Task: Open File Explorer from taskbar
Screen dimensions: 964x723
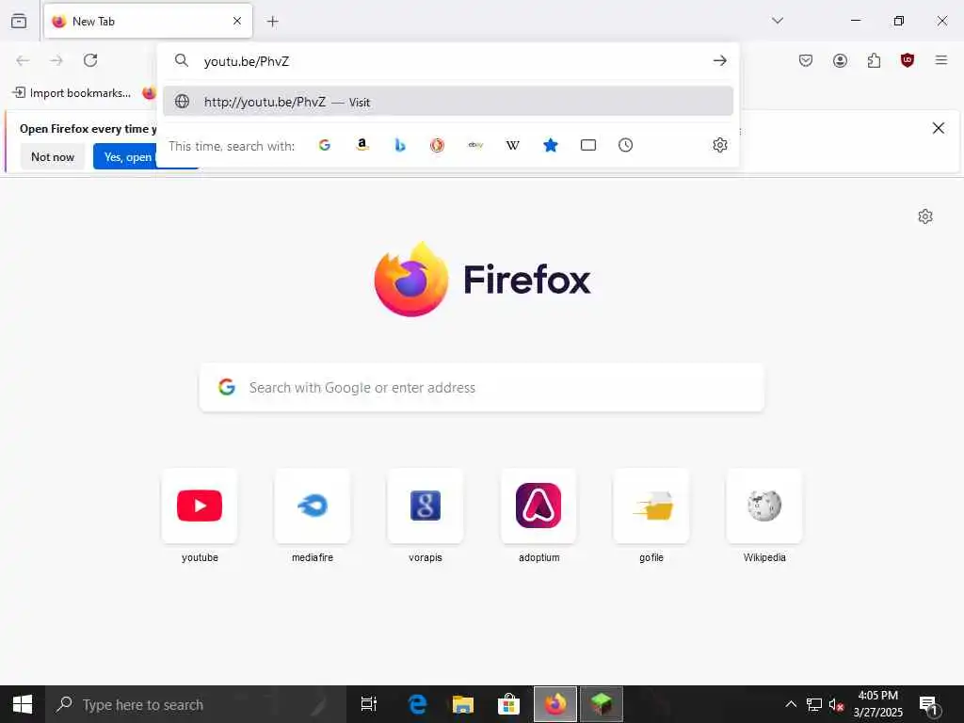Action: 463,704
